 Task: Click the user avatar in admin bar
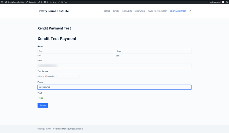[x=223, y=2]
